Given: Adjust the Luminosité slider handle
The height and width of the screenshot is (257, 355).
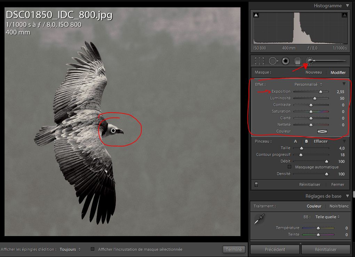Looking at the screenshot, I should [315, 98].
